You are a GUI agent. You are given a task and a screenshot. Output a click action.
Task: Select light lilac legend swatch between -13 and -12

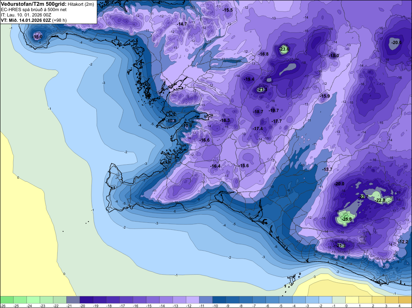tap(179, 300)
